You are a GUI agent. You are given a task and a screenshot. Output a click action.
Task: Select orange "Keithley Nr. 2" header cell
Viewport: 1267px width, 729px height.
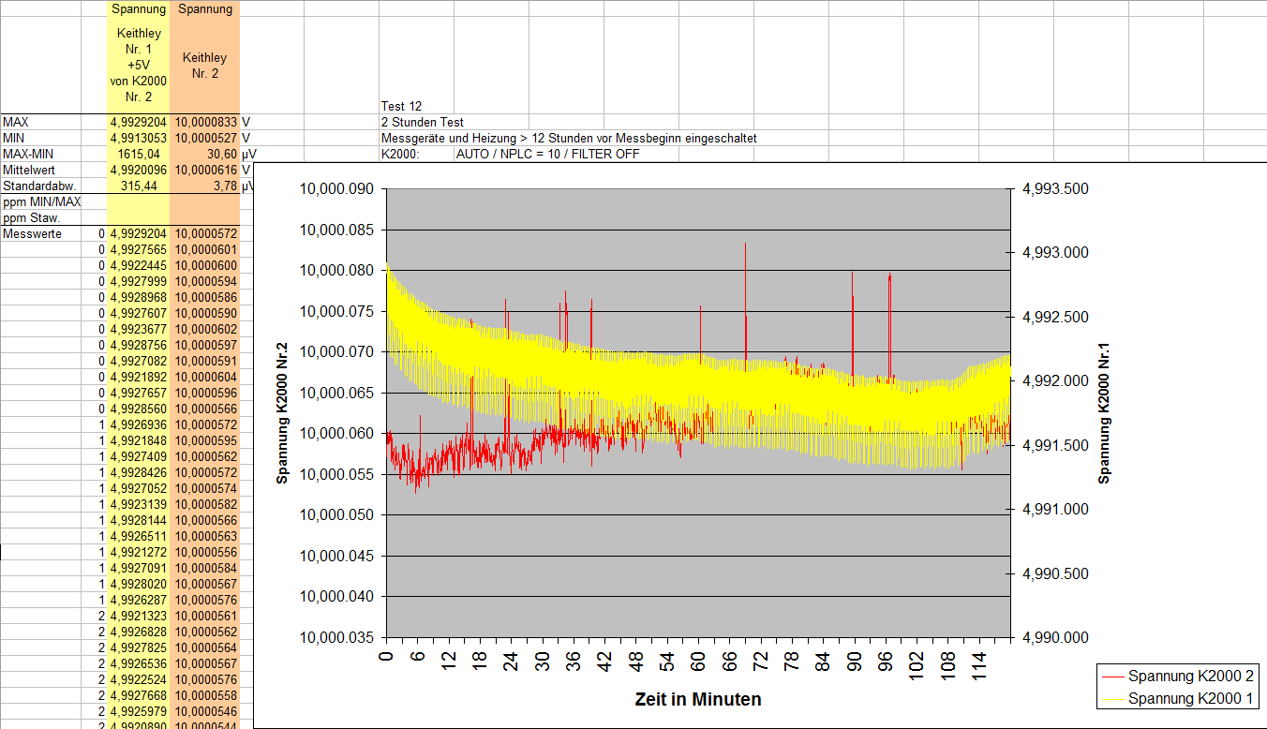pos(204,65)
